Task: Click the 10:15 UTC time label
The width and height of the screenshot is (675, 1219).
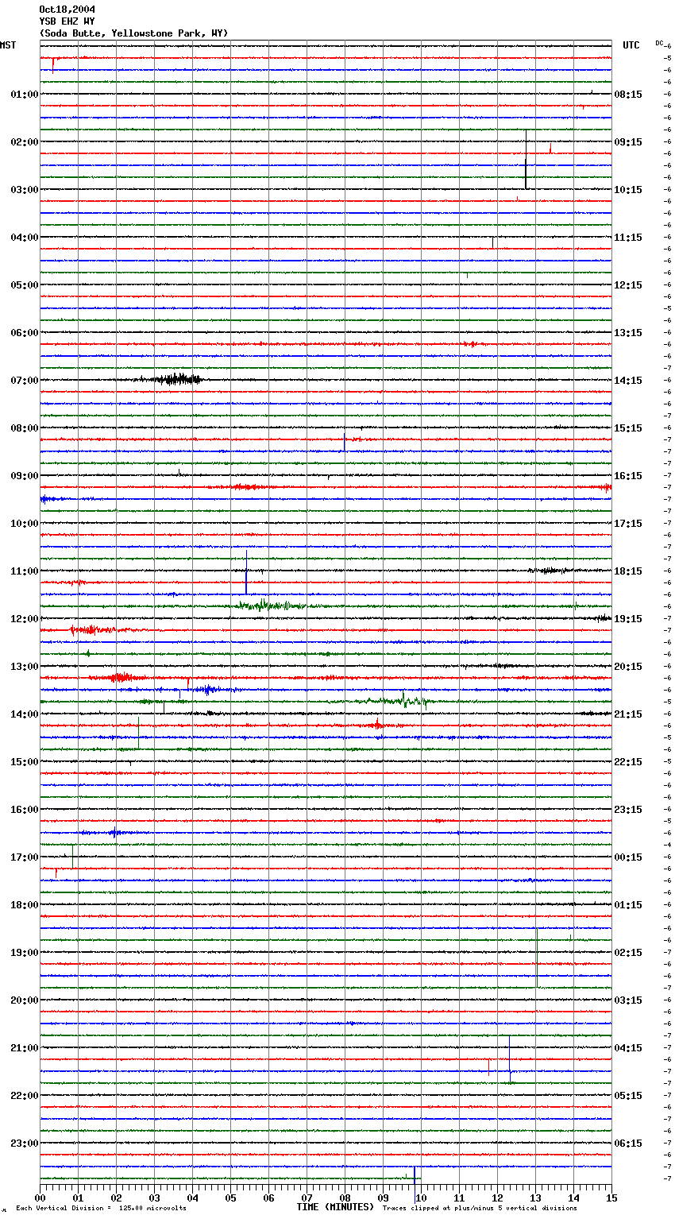Action: coord(628,190)
